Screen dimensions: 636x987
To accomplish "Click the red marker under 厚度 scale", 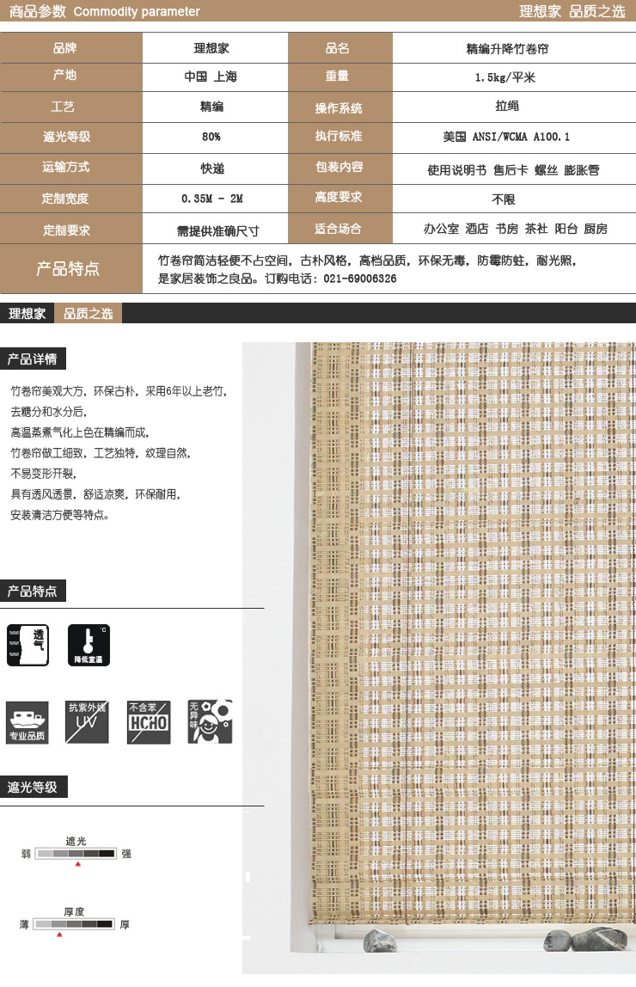I will pos(59,934).
